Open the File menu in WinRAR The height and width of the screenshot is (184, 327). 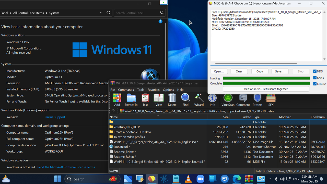pyautogui.click(x=113, y=90)
